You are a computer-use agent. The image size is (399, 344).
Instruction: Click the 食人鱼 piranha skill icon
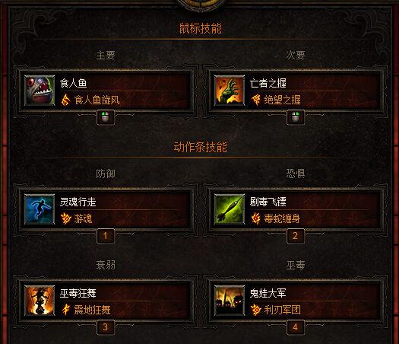coord(40,91)
